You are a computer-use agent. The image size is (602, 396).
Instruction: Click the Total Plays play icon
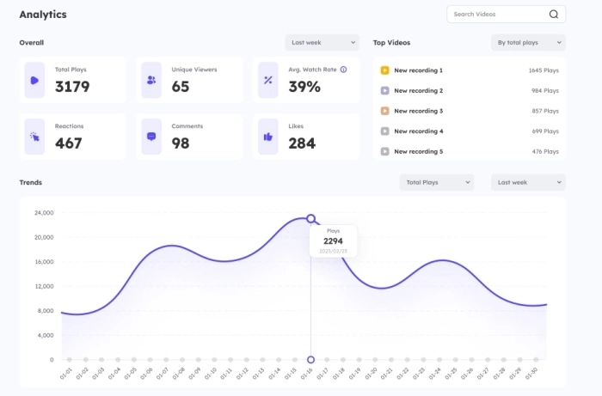pos(34,81)
